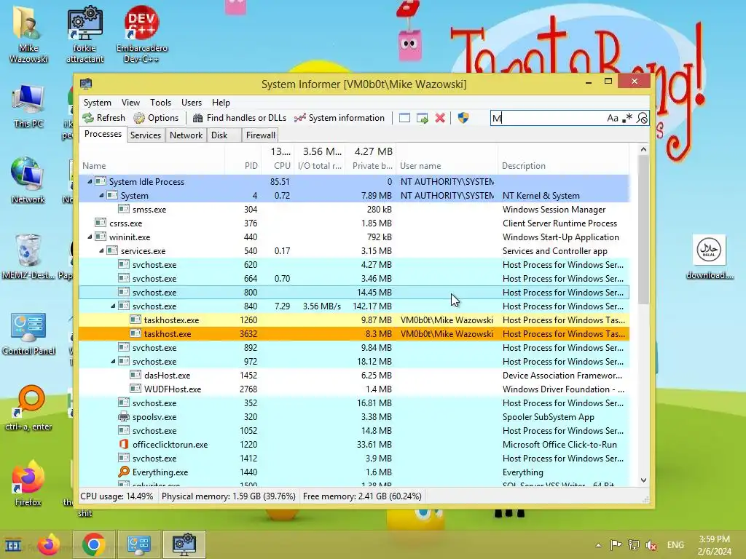Sort by the PID column header
This screenshot has width=746, height=559.
243,165
